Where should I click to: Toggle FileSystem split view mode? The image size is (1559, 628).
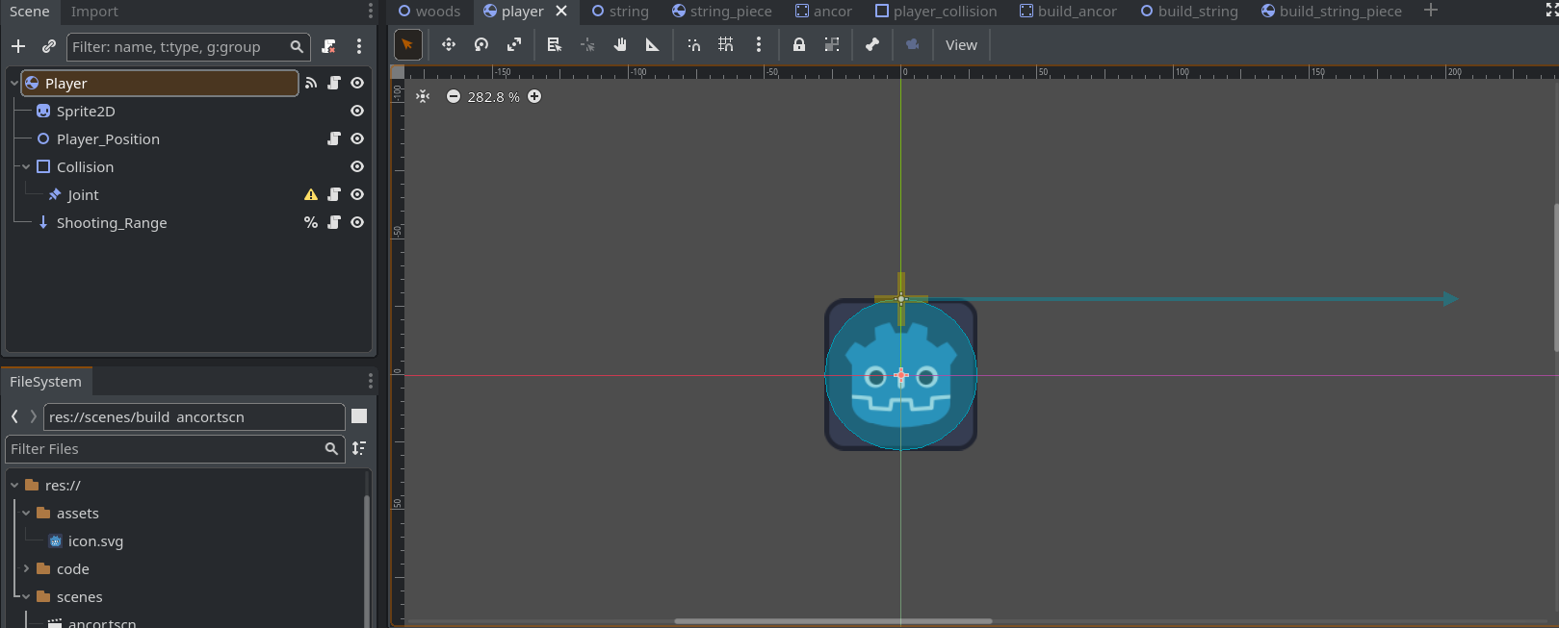(x=359, y=415)
